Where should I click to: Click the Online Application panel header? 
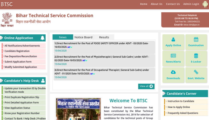(23, 38)
